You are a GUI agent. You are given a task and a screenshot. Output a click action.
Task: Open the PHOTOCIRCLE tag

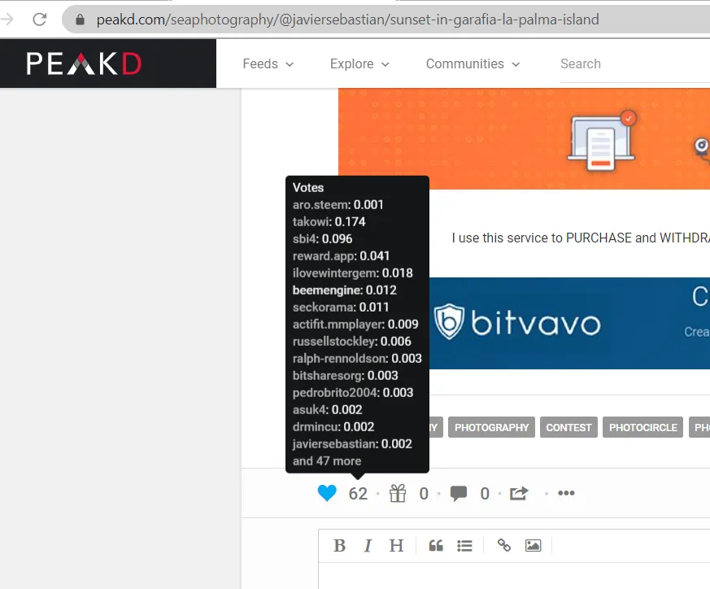point(642,427)
